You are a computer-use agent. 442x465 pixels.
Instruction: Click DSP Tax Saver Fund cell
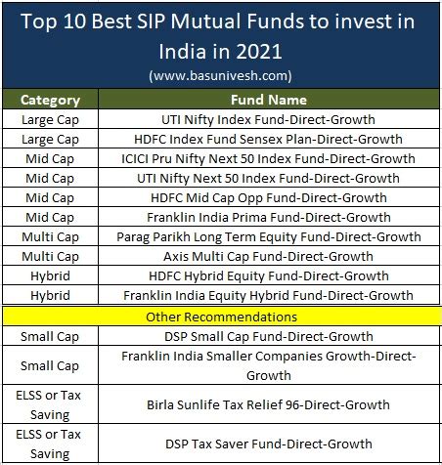(x=269, y=444)
